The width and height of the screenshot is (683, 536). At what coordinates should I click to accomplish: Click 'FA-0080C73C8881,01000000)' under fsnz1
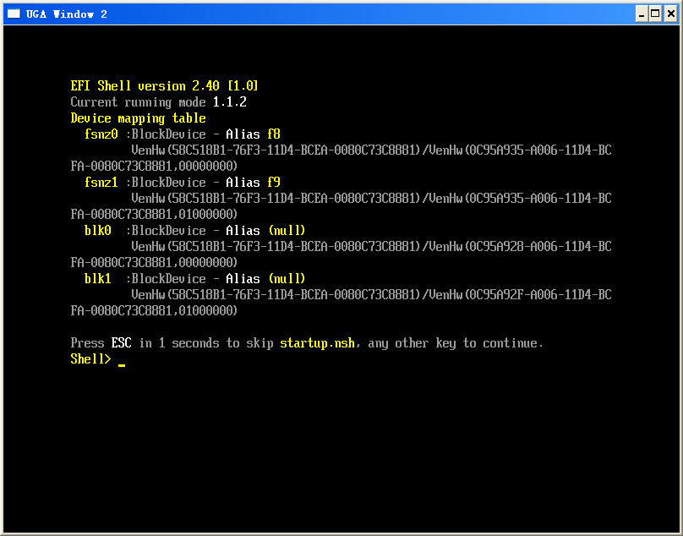154,215
